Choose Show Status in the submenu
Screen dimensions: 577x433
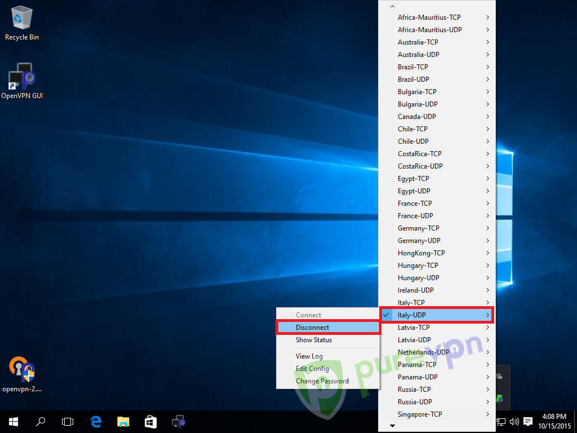pos(328,340)
